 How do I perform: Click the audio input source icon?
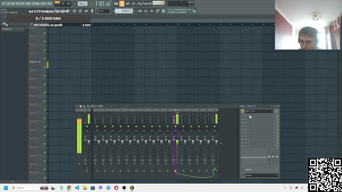coord(243,111)
